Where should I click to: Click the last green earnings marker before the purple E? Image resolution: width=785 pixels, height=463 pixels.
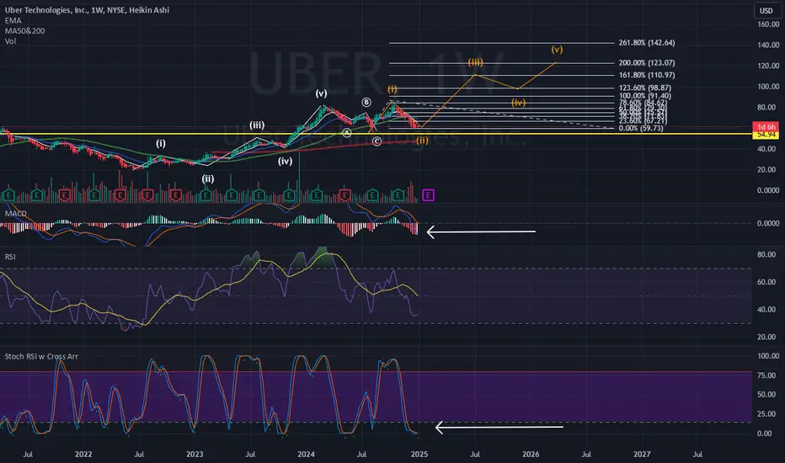pos(398,194)
